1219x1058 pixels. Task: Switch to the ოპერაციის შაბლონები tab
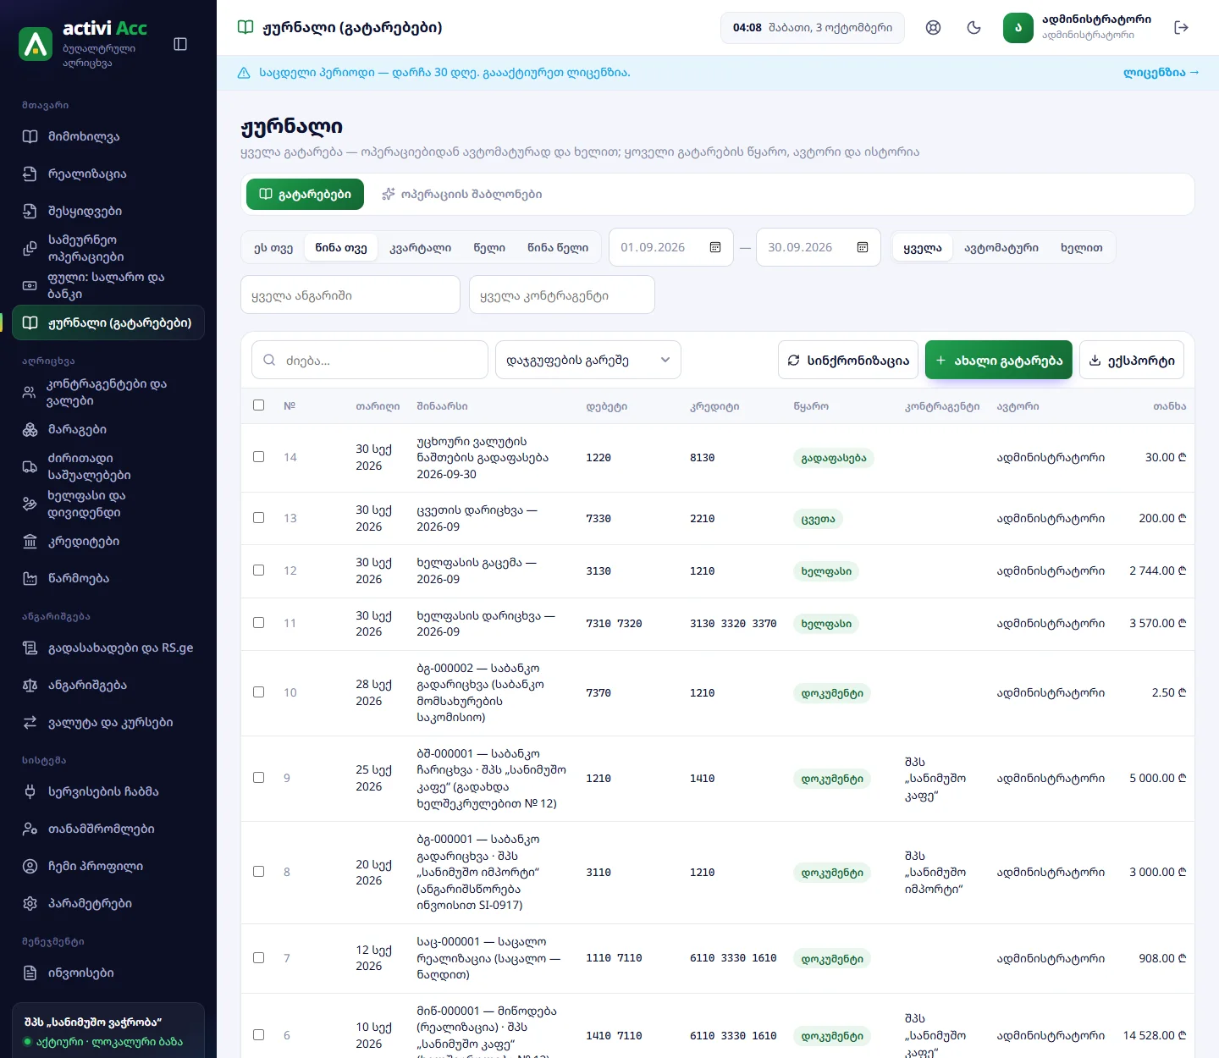(462, 194)
